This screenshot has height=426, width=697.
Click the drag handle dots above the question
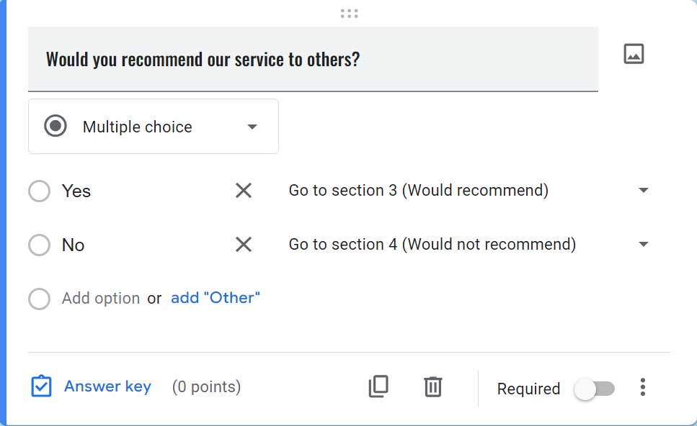349,12
